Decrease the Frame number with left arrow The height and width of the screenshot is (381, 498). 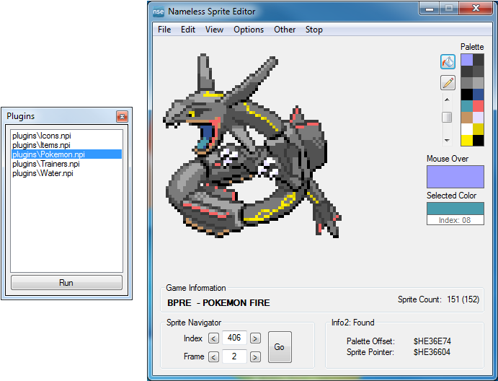[x=213, y=357]
